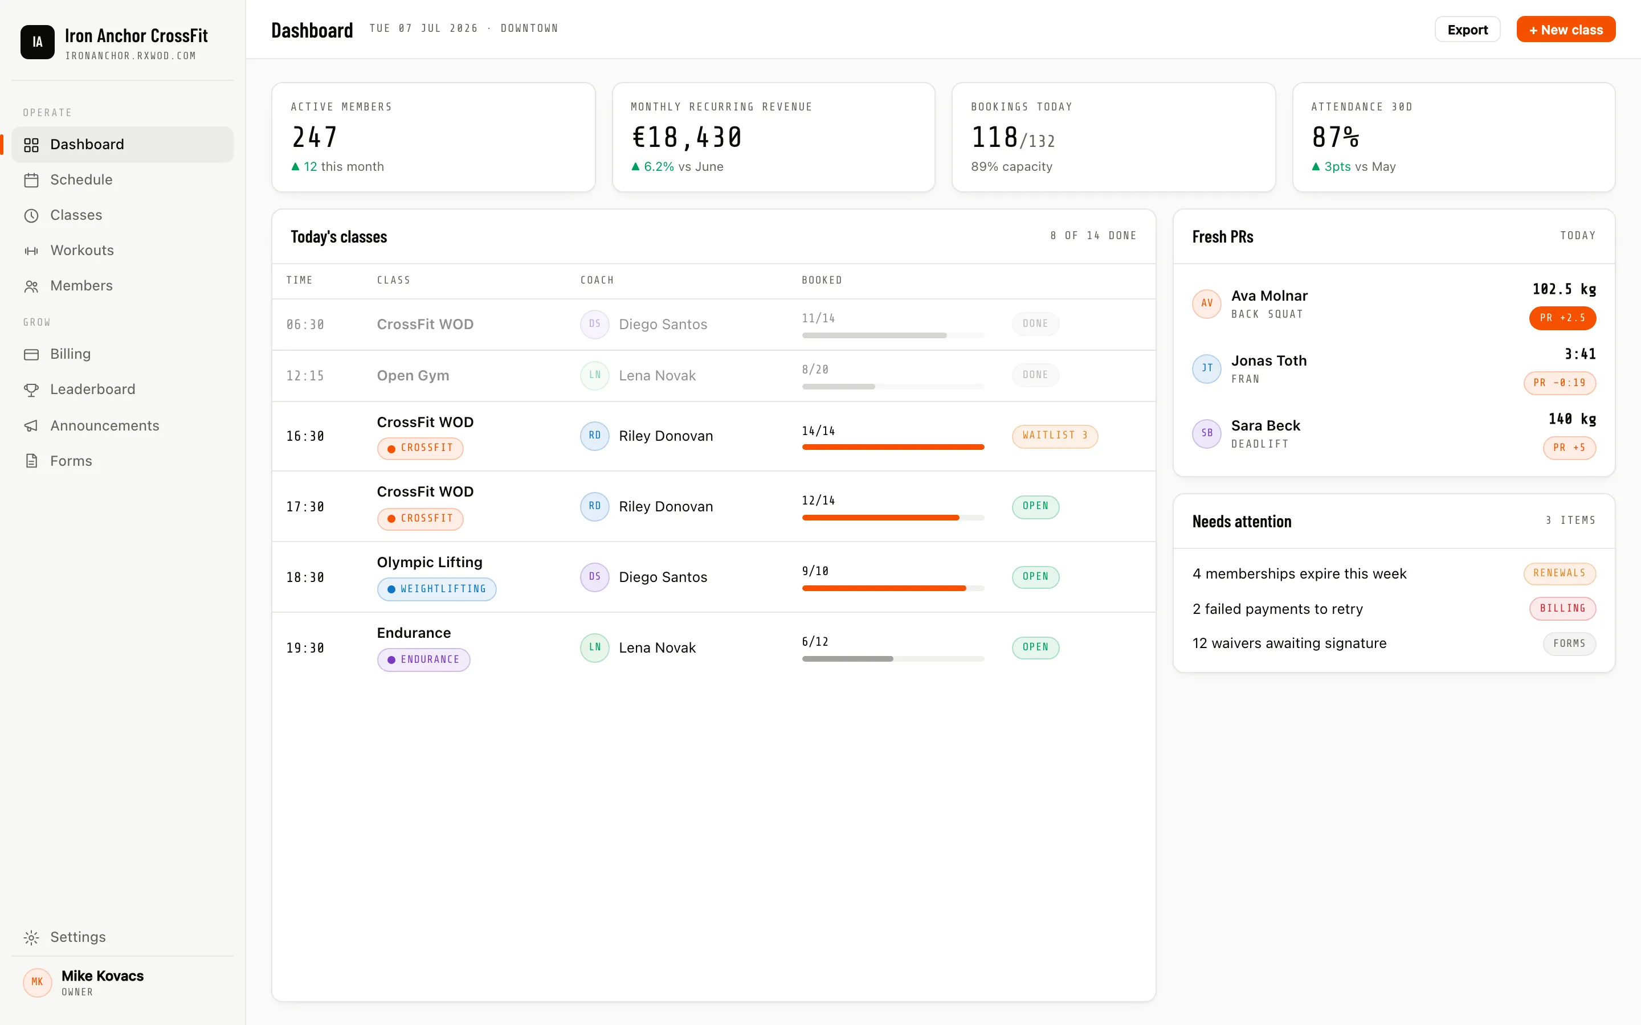Click the 118/132 bookings figure
The image size is (1641, 1025).
point(1013,138)
